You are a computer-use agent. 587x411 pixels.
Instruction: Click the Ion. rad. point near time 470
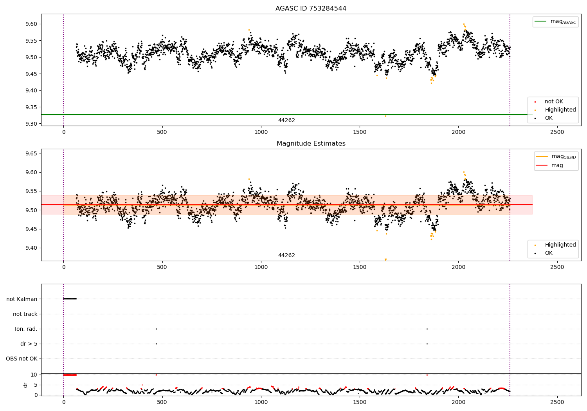tap(156, 329)
